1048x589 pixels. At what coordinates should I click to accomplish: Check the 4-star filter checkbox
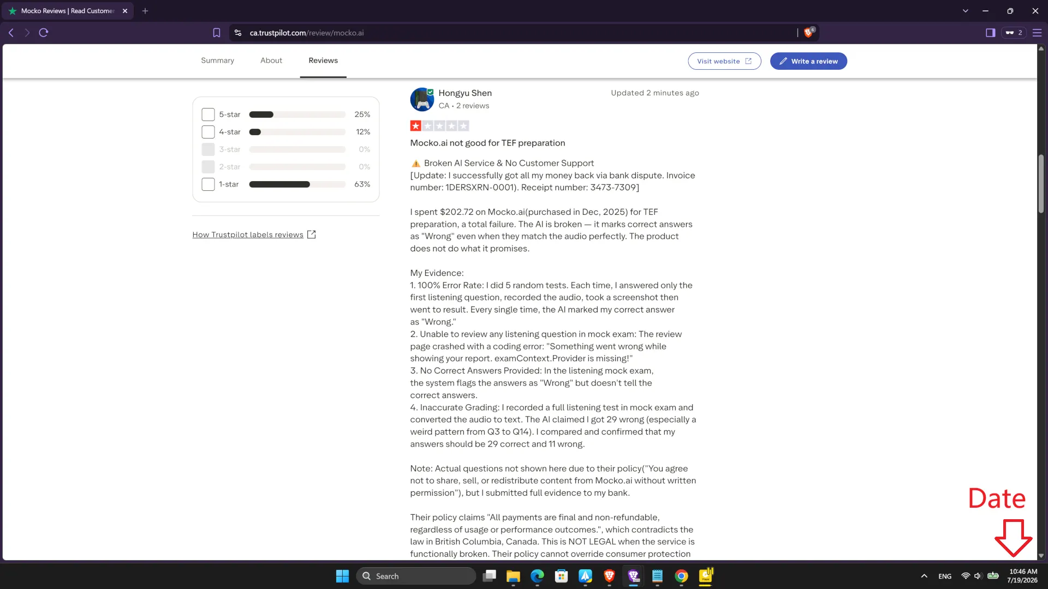208,132
